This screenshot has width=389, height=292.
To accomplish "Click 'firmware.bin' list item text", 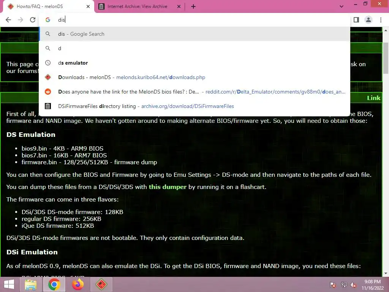I will [89, 162].
